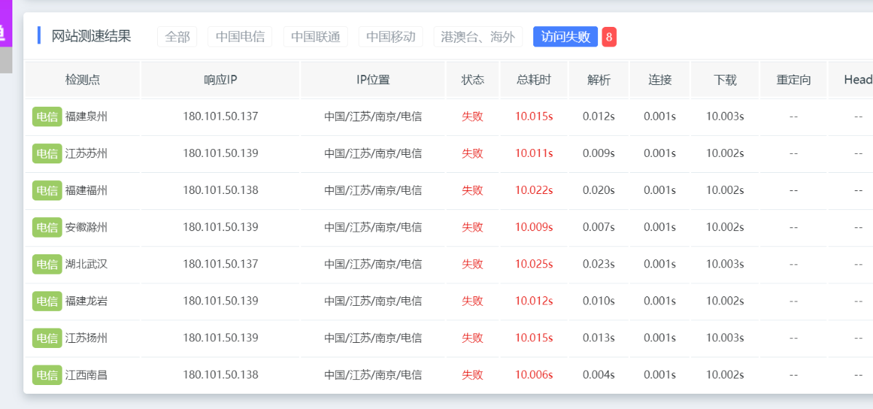Click IP 180.101.50.137 in 湖北武汉 row
The height and width of the screenshot is (409, 873).
[x=220, y=264]
